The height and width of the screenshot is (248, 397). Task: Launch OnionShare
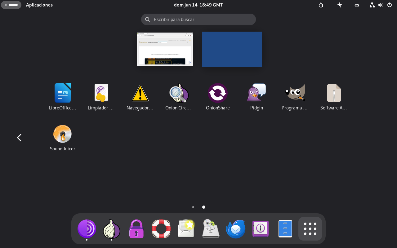click(x=218, y=96)
